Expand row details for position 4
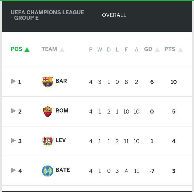The height and width of the screenshot is (192, 194). click(13, 170)
